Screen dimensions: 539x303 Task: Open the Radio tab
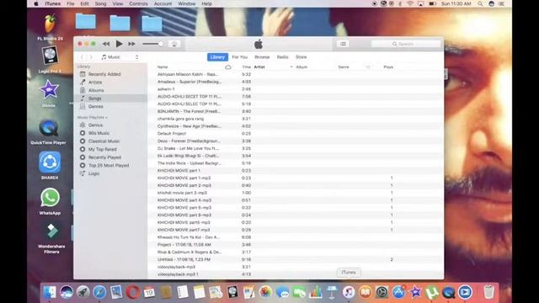pos(283,57)
